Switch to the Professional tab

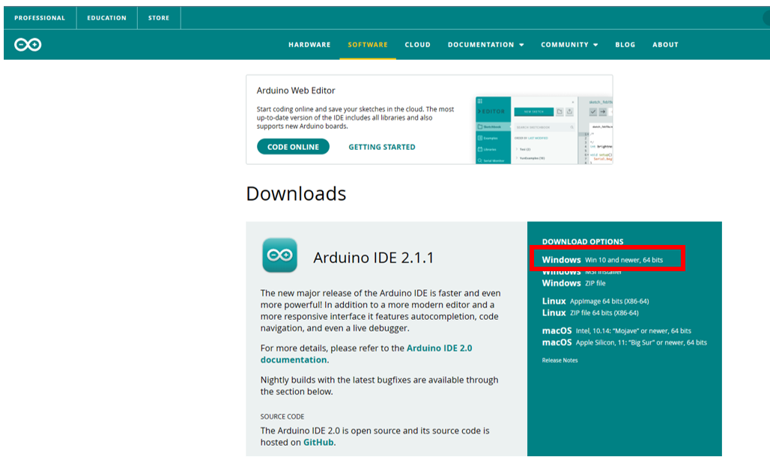[x=40, y=18]
